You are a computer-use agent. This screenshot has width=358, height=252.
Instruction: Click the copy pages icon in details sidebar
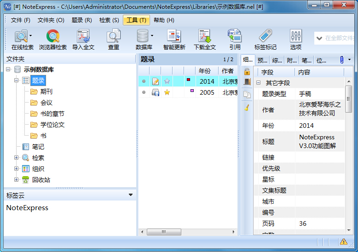[x=247, y=94]
